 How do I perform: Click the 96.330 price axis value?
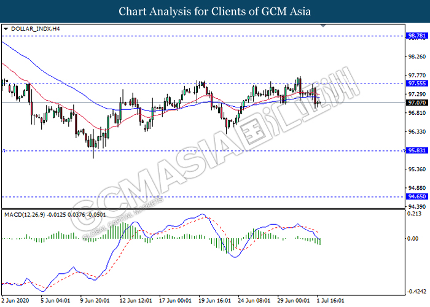click(417, 132)
